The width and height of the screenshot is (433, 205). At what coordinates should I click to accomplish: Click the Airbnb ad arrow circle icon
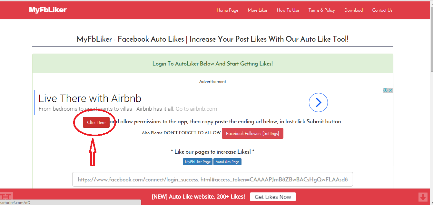click(318, 103)
